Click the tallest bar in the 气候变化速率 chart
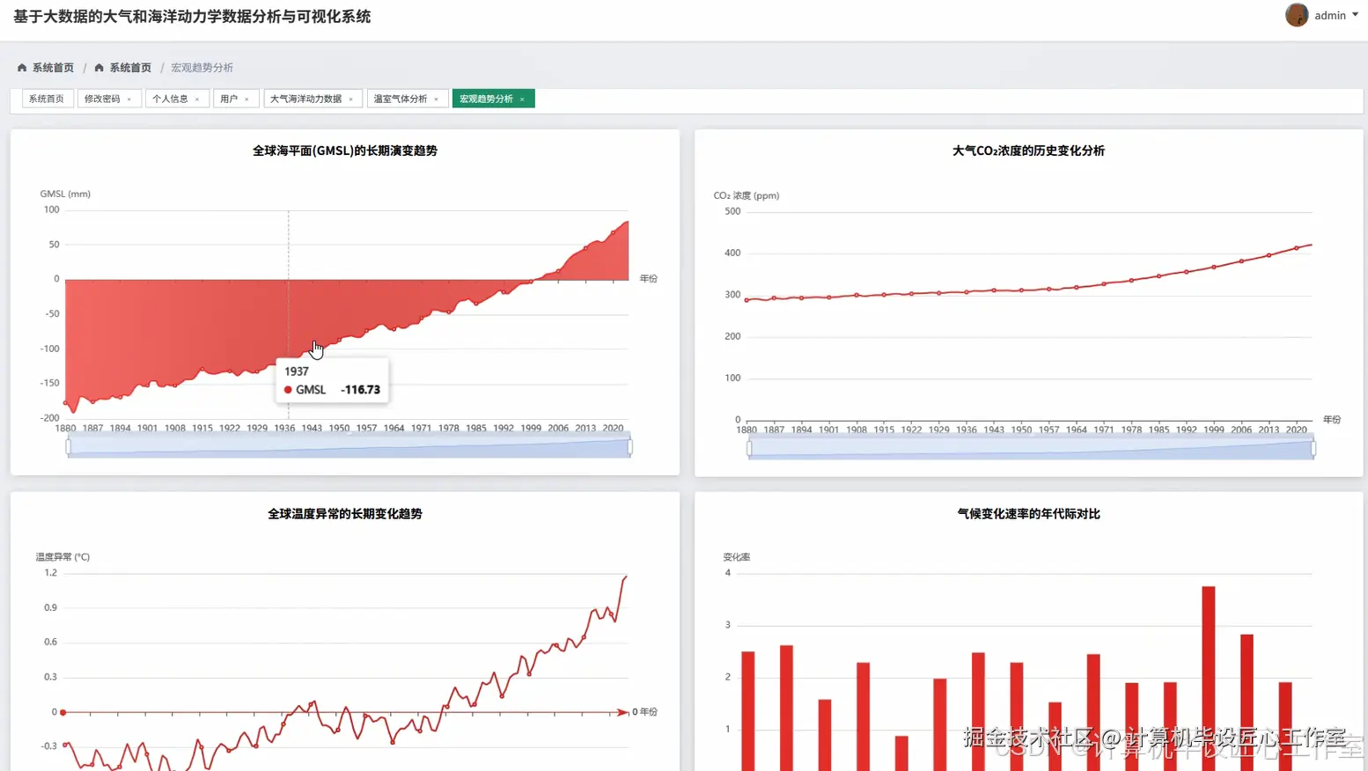1368x771 pixels. click(x=1209, y=679)
